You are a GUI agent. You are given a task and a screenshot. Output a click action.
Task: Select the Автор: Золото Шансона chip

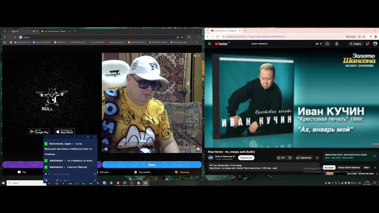(x=349, y=167)
